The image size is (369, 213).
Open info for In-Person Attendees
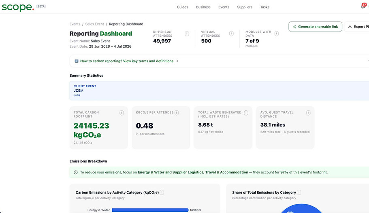187,34
